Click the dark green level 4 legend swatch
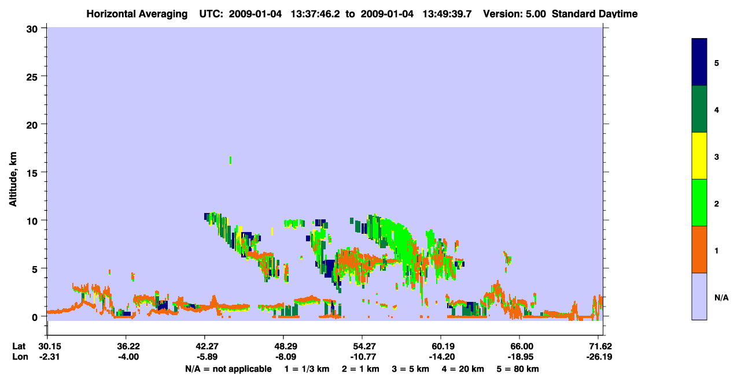The image size is (752, 385). pos(699,109)
